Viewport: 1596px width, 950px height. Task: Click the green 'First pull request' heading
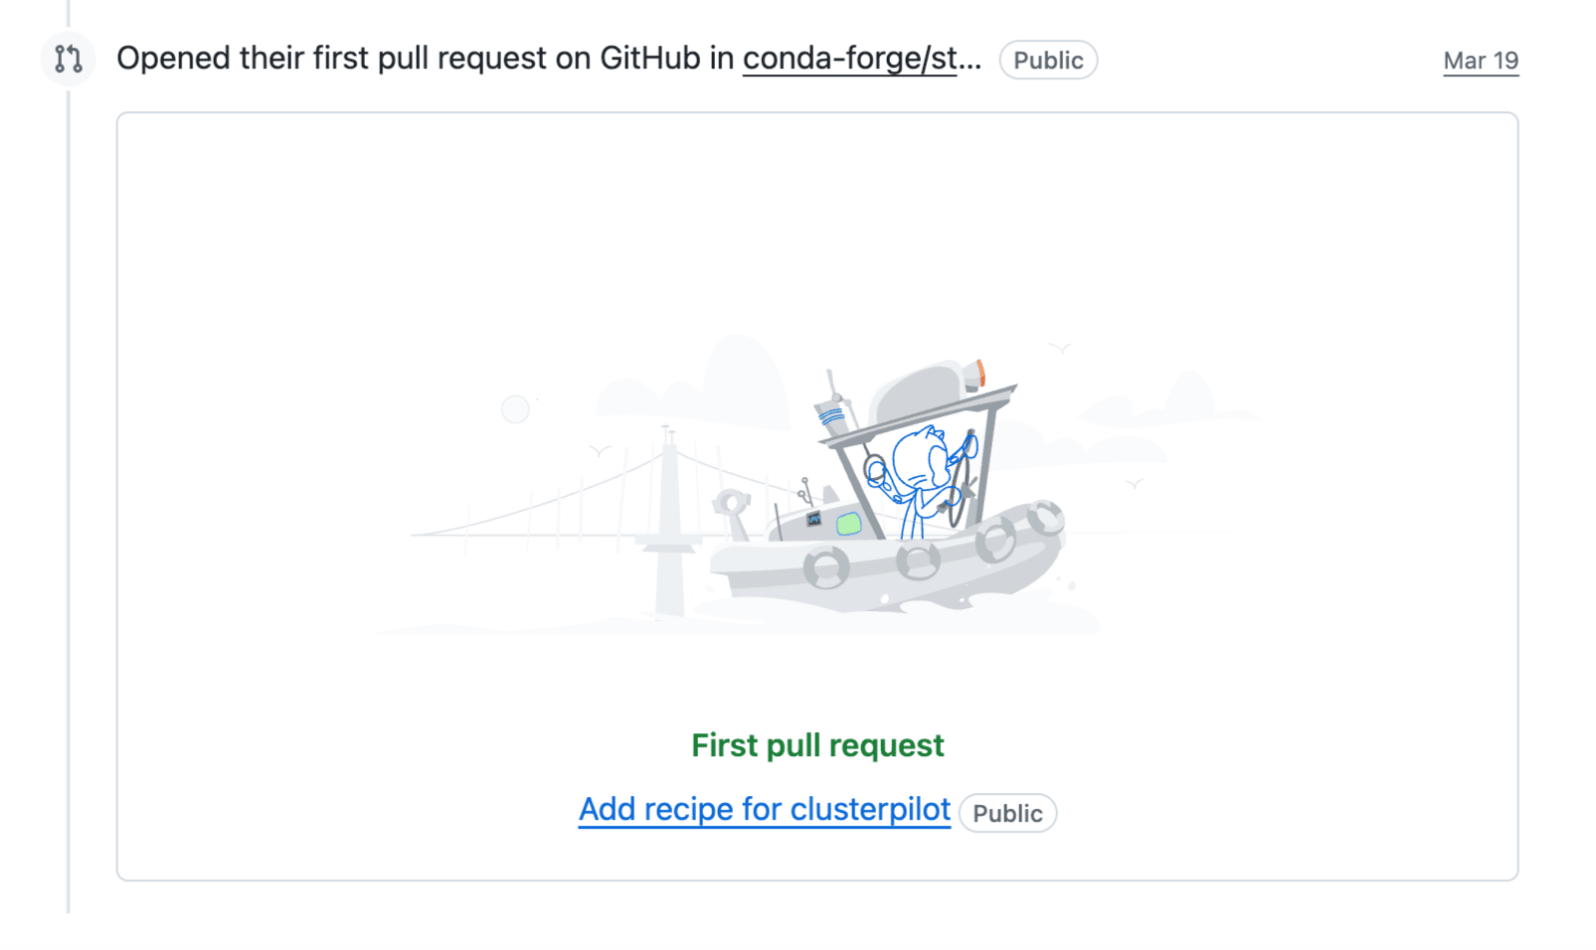pos(817,745)
